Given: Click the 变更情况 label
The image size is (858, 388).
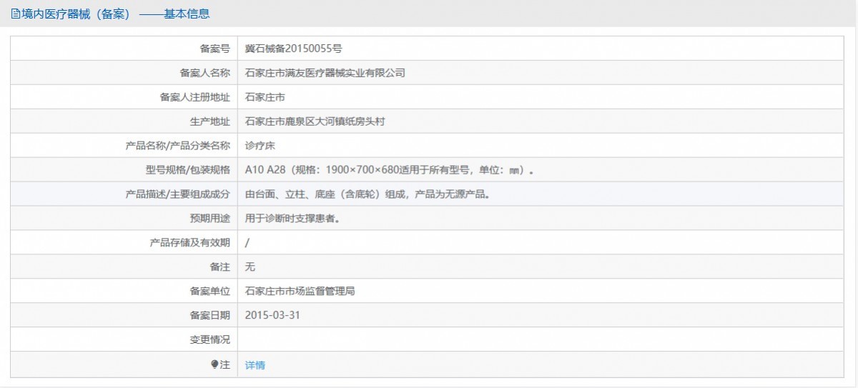Looking at the screenshot, I should 210,340.
